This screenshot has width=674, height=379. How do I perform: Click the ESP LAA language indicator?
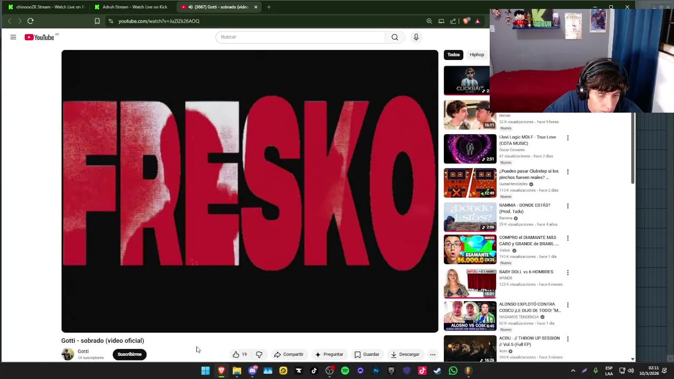pyautogui.click(x=609, y=371)
